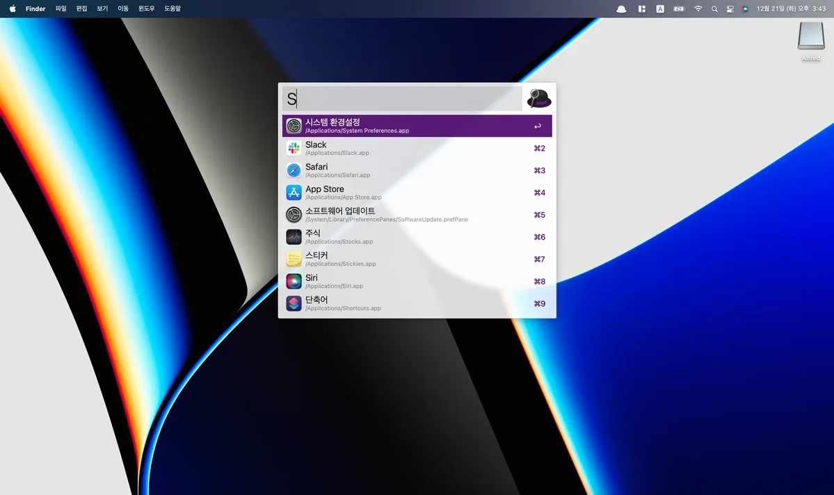Click the /Applications/Siri.app path text
Viewport: 834px width, 495px height.
334,286
